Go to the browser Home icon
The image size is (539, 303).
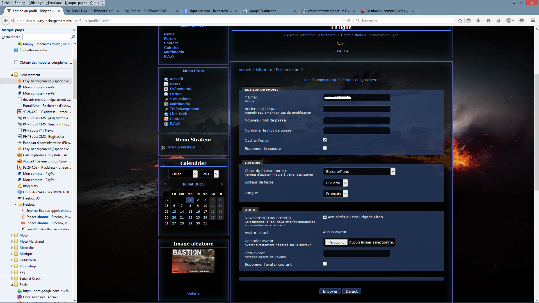click(x=488, y=20)
